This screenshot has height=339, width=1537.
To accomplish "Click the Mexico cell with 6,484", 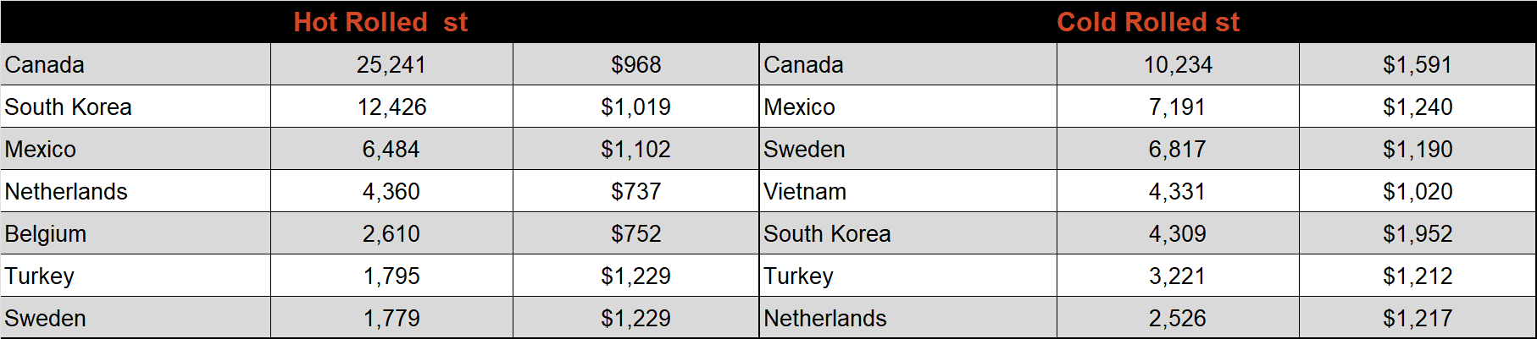I will coord(136,149).
